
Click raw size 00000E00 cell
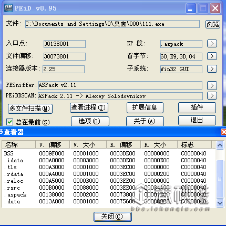tap(157, 160)
